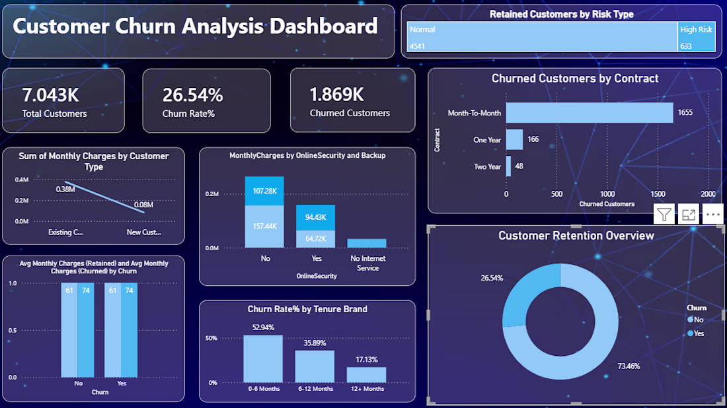Click the Churn Rate% by Tenure Brand title
727x408 pixels.
point(307,309)
